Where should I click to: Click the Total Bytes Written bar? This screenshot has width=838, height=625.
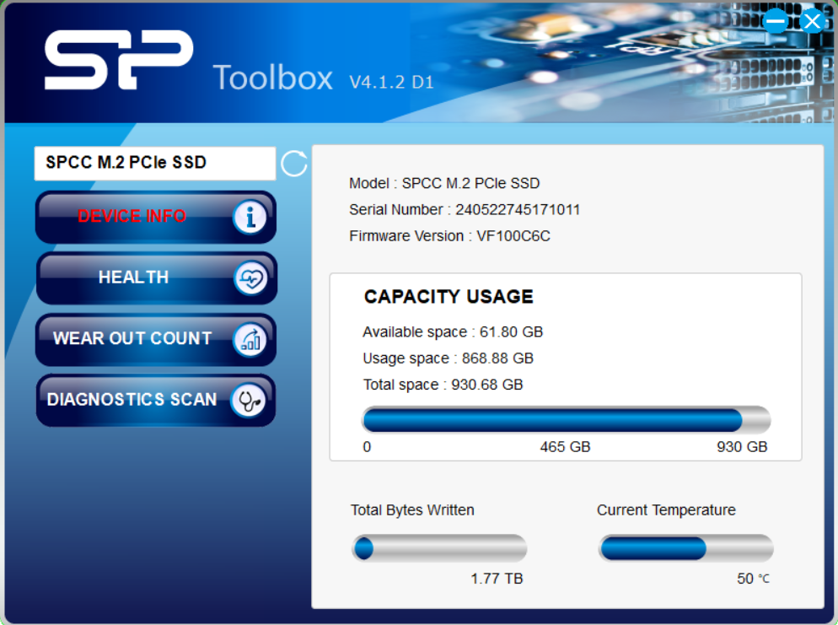point(438,548)
